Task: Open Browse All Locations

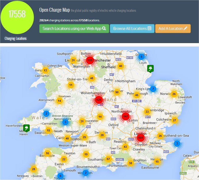Action: [132, 29]
